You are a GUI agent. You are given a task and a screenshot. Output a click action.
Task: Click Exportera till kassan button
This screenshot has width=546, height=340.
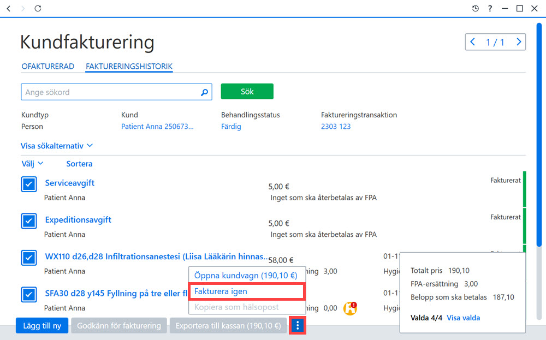(228, 326)
